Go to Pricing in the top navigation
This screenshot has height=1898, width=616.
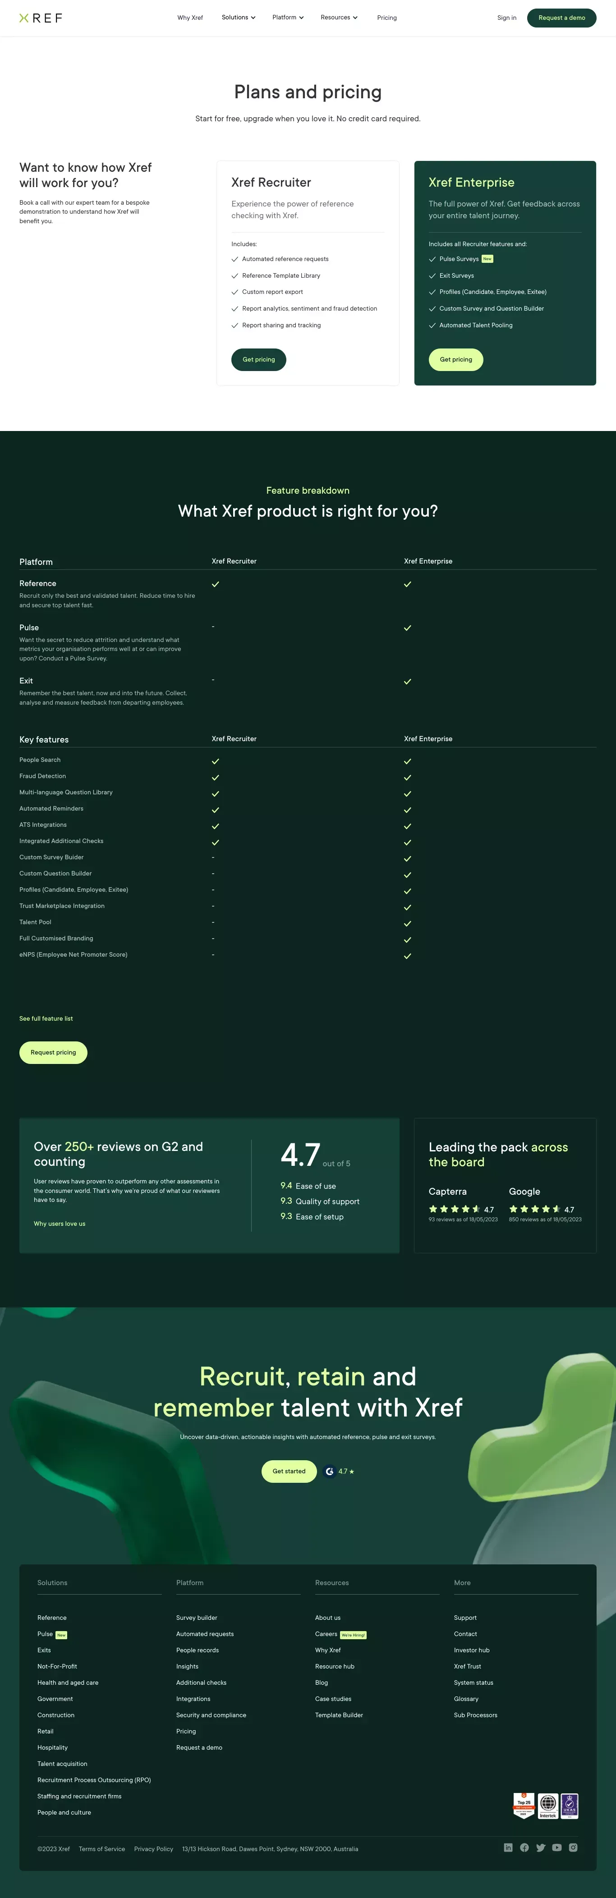coord(387,18)
